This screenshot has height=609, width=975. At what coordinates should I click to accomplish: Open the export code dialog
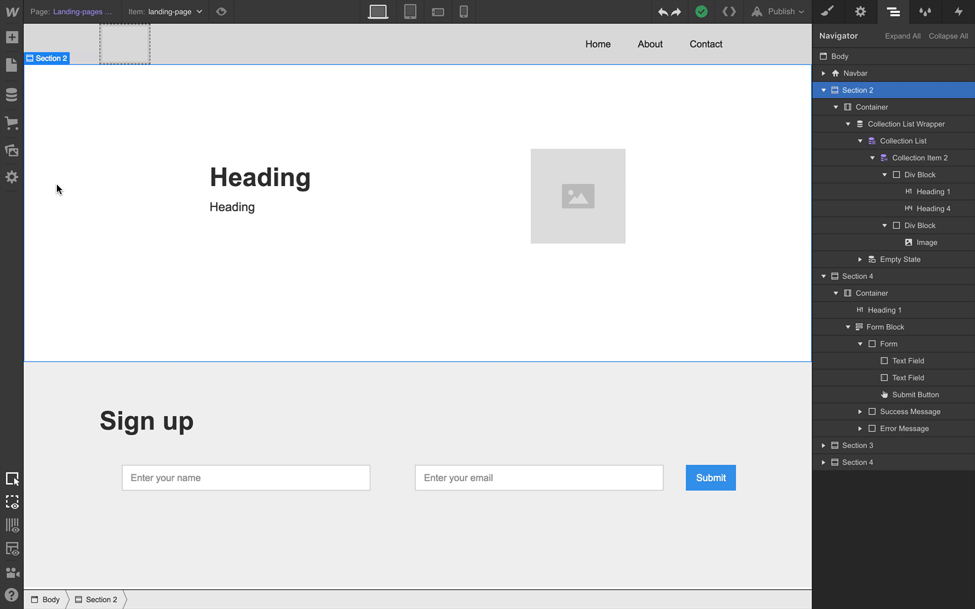pos(729,12)
